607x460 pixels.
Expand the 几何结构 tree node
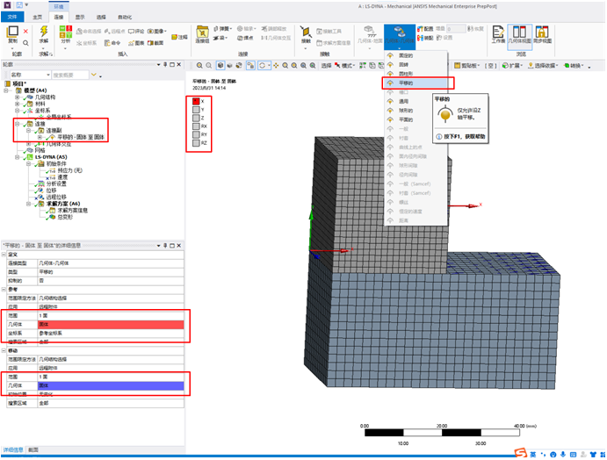(17, 97)
